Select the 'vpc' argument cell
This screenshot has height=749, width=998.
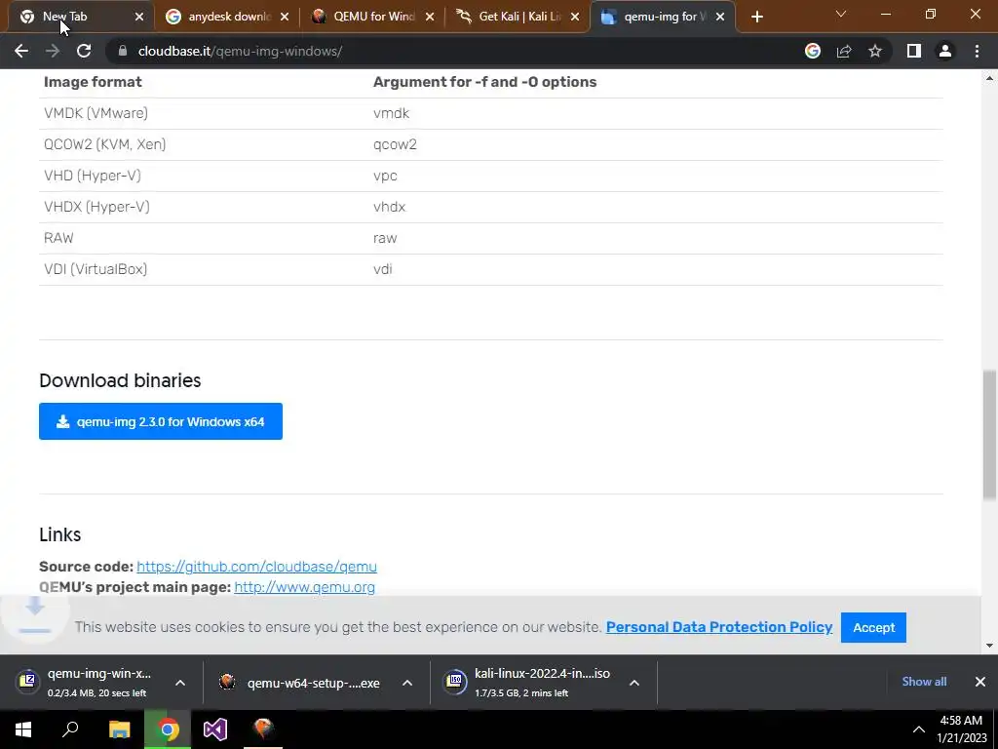[x=385, y=176]
